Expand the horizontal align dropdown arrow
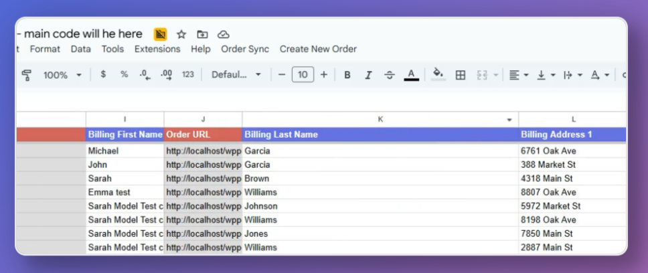 point(526,75)
